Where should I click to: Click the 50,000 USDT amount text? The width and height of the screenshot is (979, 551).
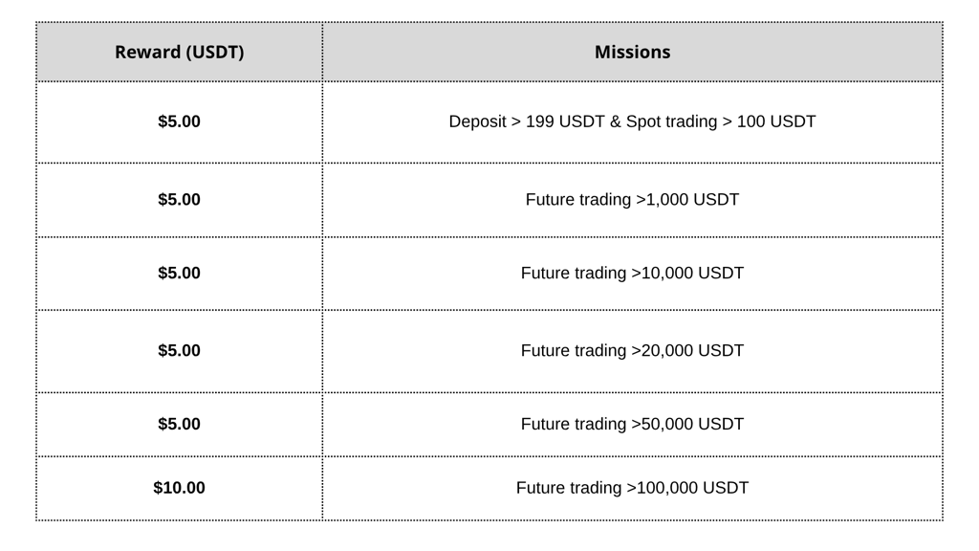692,424
